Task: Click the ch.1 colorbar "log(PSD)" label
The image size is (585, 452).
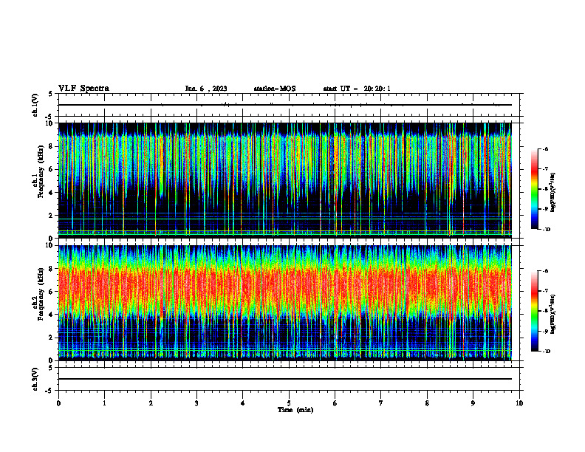Action: (553, 193)
